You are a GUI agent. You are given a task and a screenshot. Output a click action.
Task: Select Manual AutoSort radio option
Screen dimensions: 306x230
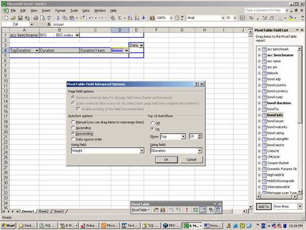tap(73, 122)
